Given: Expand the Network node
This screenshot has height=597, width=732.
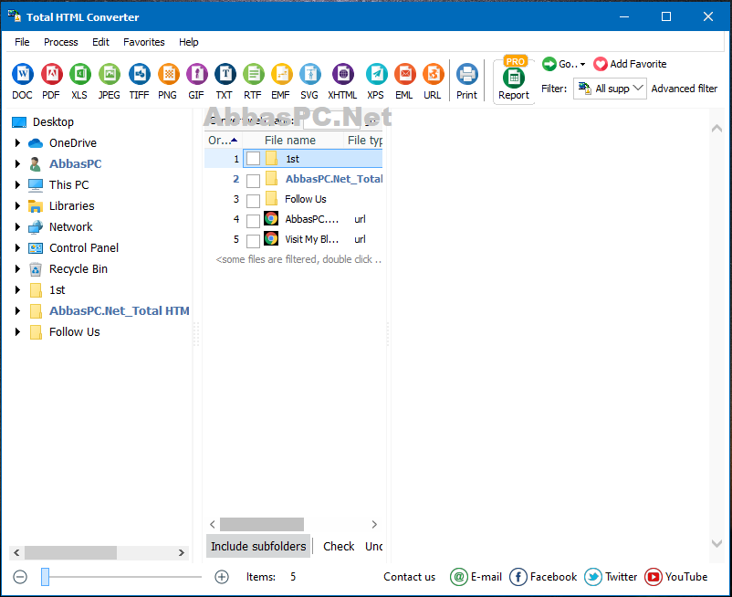Looking at the screenshot, I should [x=17, y=227].
